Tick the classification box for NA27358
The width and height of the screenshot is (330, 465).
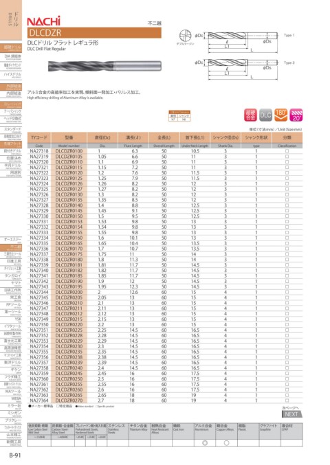pyautogui.click(x=287, y=368)
